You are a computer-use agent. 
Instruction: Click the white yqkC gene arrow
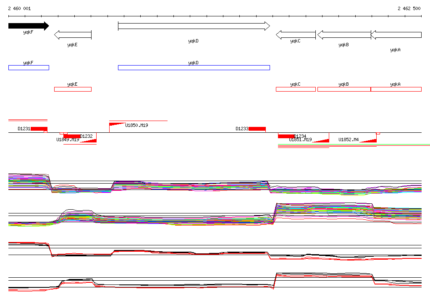pyautogui.click(x=296, y=35)
